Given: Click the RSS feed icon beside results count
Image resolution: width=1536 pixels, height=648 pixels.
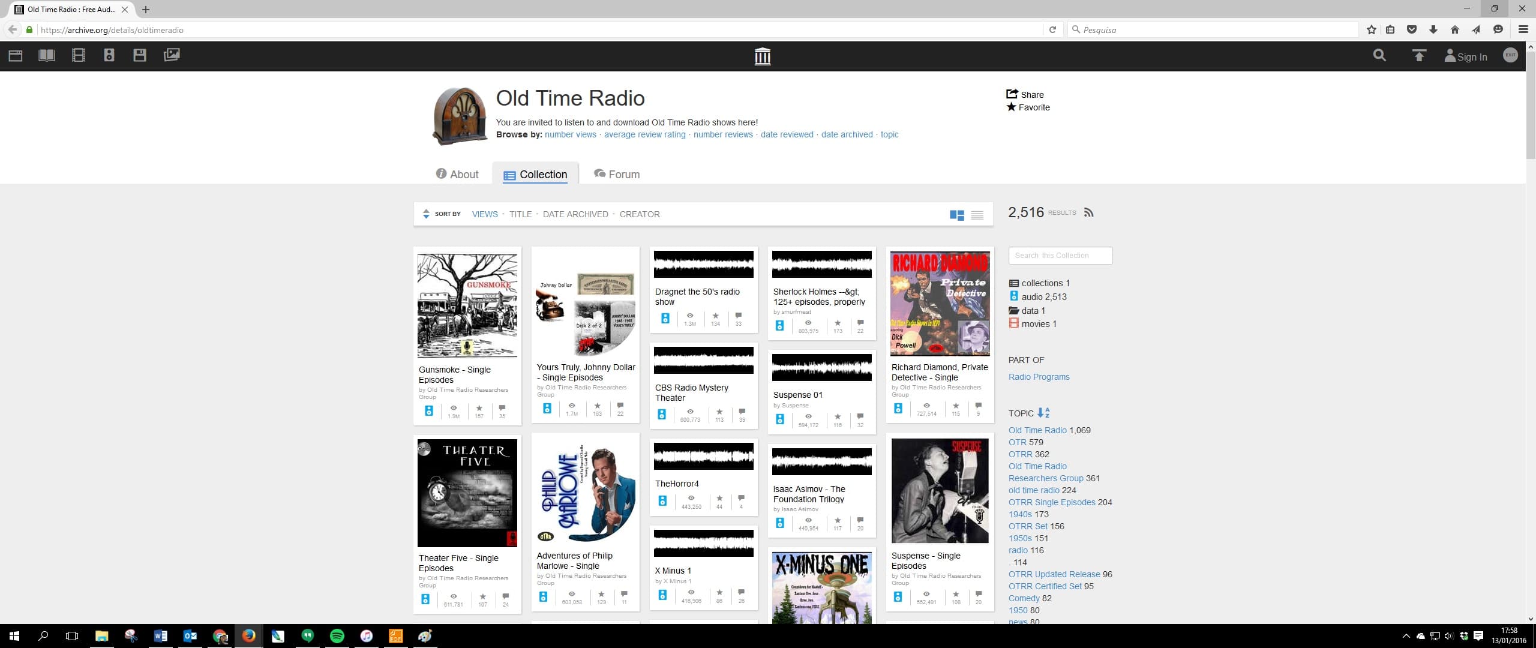Looking at the screenshot, I should [1089, 212].
